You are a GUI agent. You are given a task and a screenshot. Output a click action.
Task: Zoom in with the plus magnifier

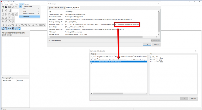click(6, 21)
